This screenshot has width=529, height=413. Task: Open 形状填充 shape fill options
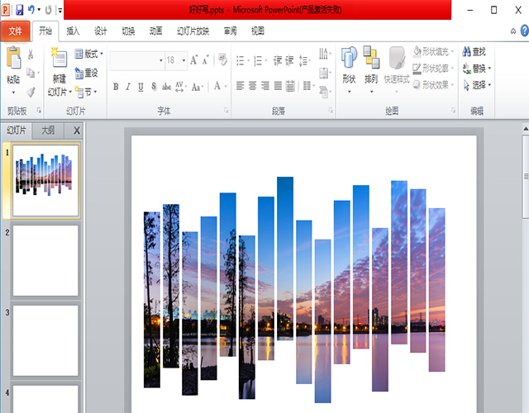coord(433,51)
